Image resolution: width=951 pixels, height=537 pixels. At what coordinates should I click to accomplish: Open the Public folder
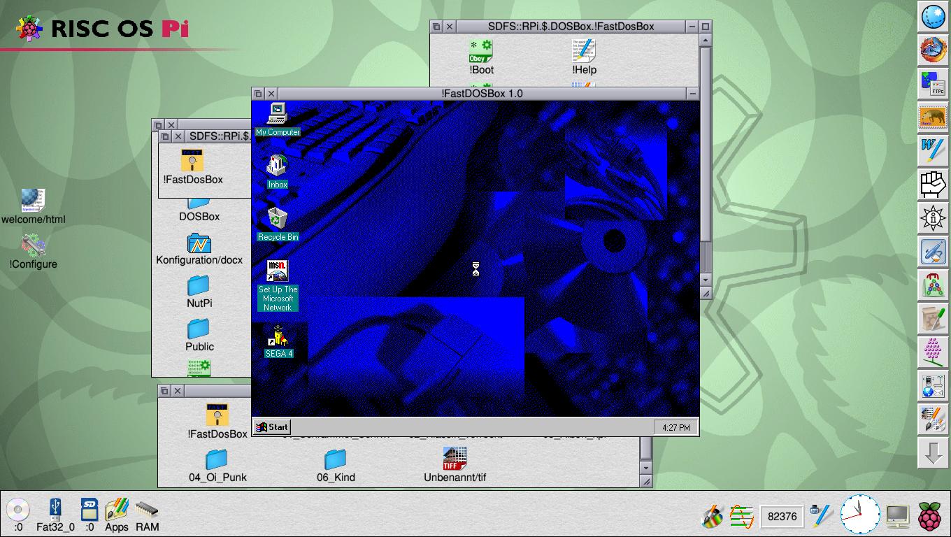(199, 329)
